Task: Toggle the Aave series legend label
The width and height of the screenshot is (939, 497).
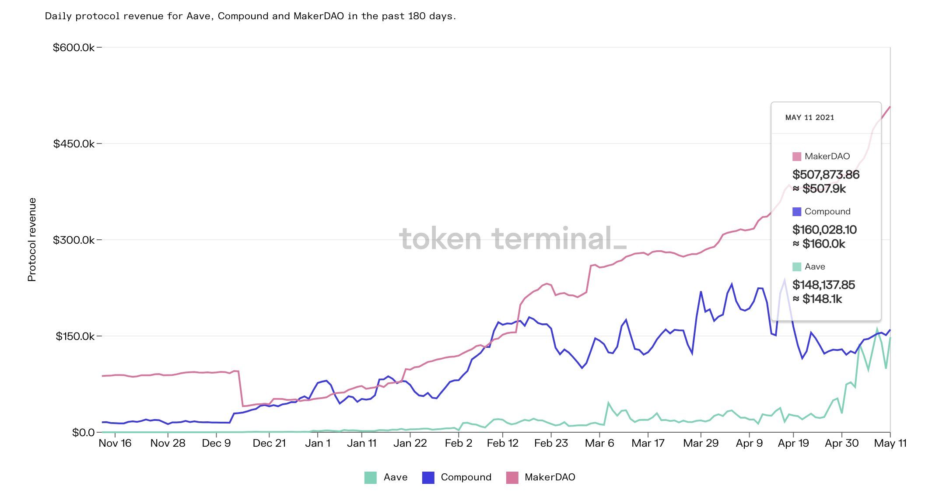Action: coord(396,477)
